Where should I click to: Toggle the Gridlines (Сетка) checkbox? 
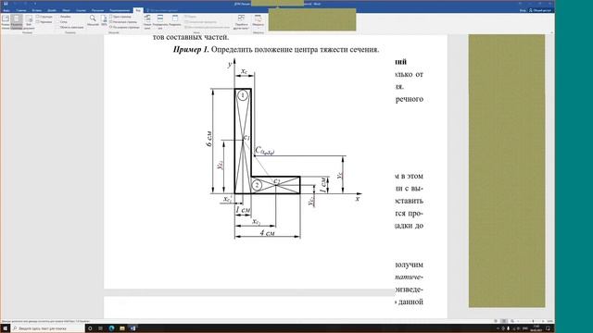[x=62, y=22]
